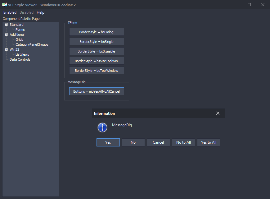Viewport: 270px width, 199px height.
Task: Select Data Controls tree item
Action: pyautogui.click(x=20, y=60)
